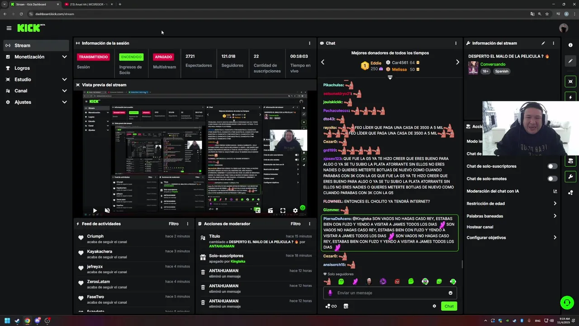Open a new browser tab
Viewport: 579px width, 326px height.
coord(120,4)
